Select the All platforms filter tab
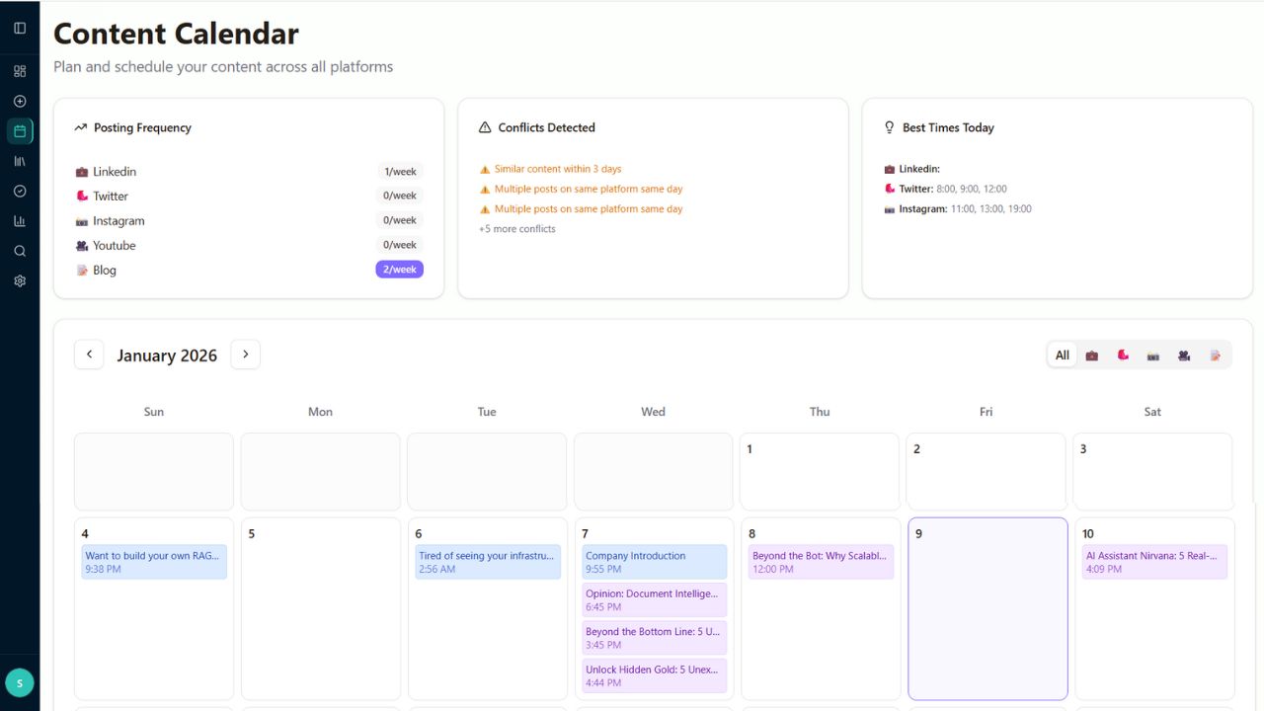This screenshot has height=711, width=1264. (1063, 355)
